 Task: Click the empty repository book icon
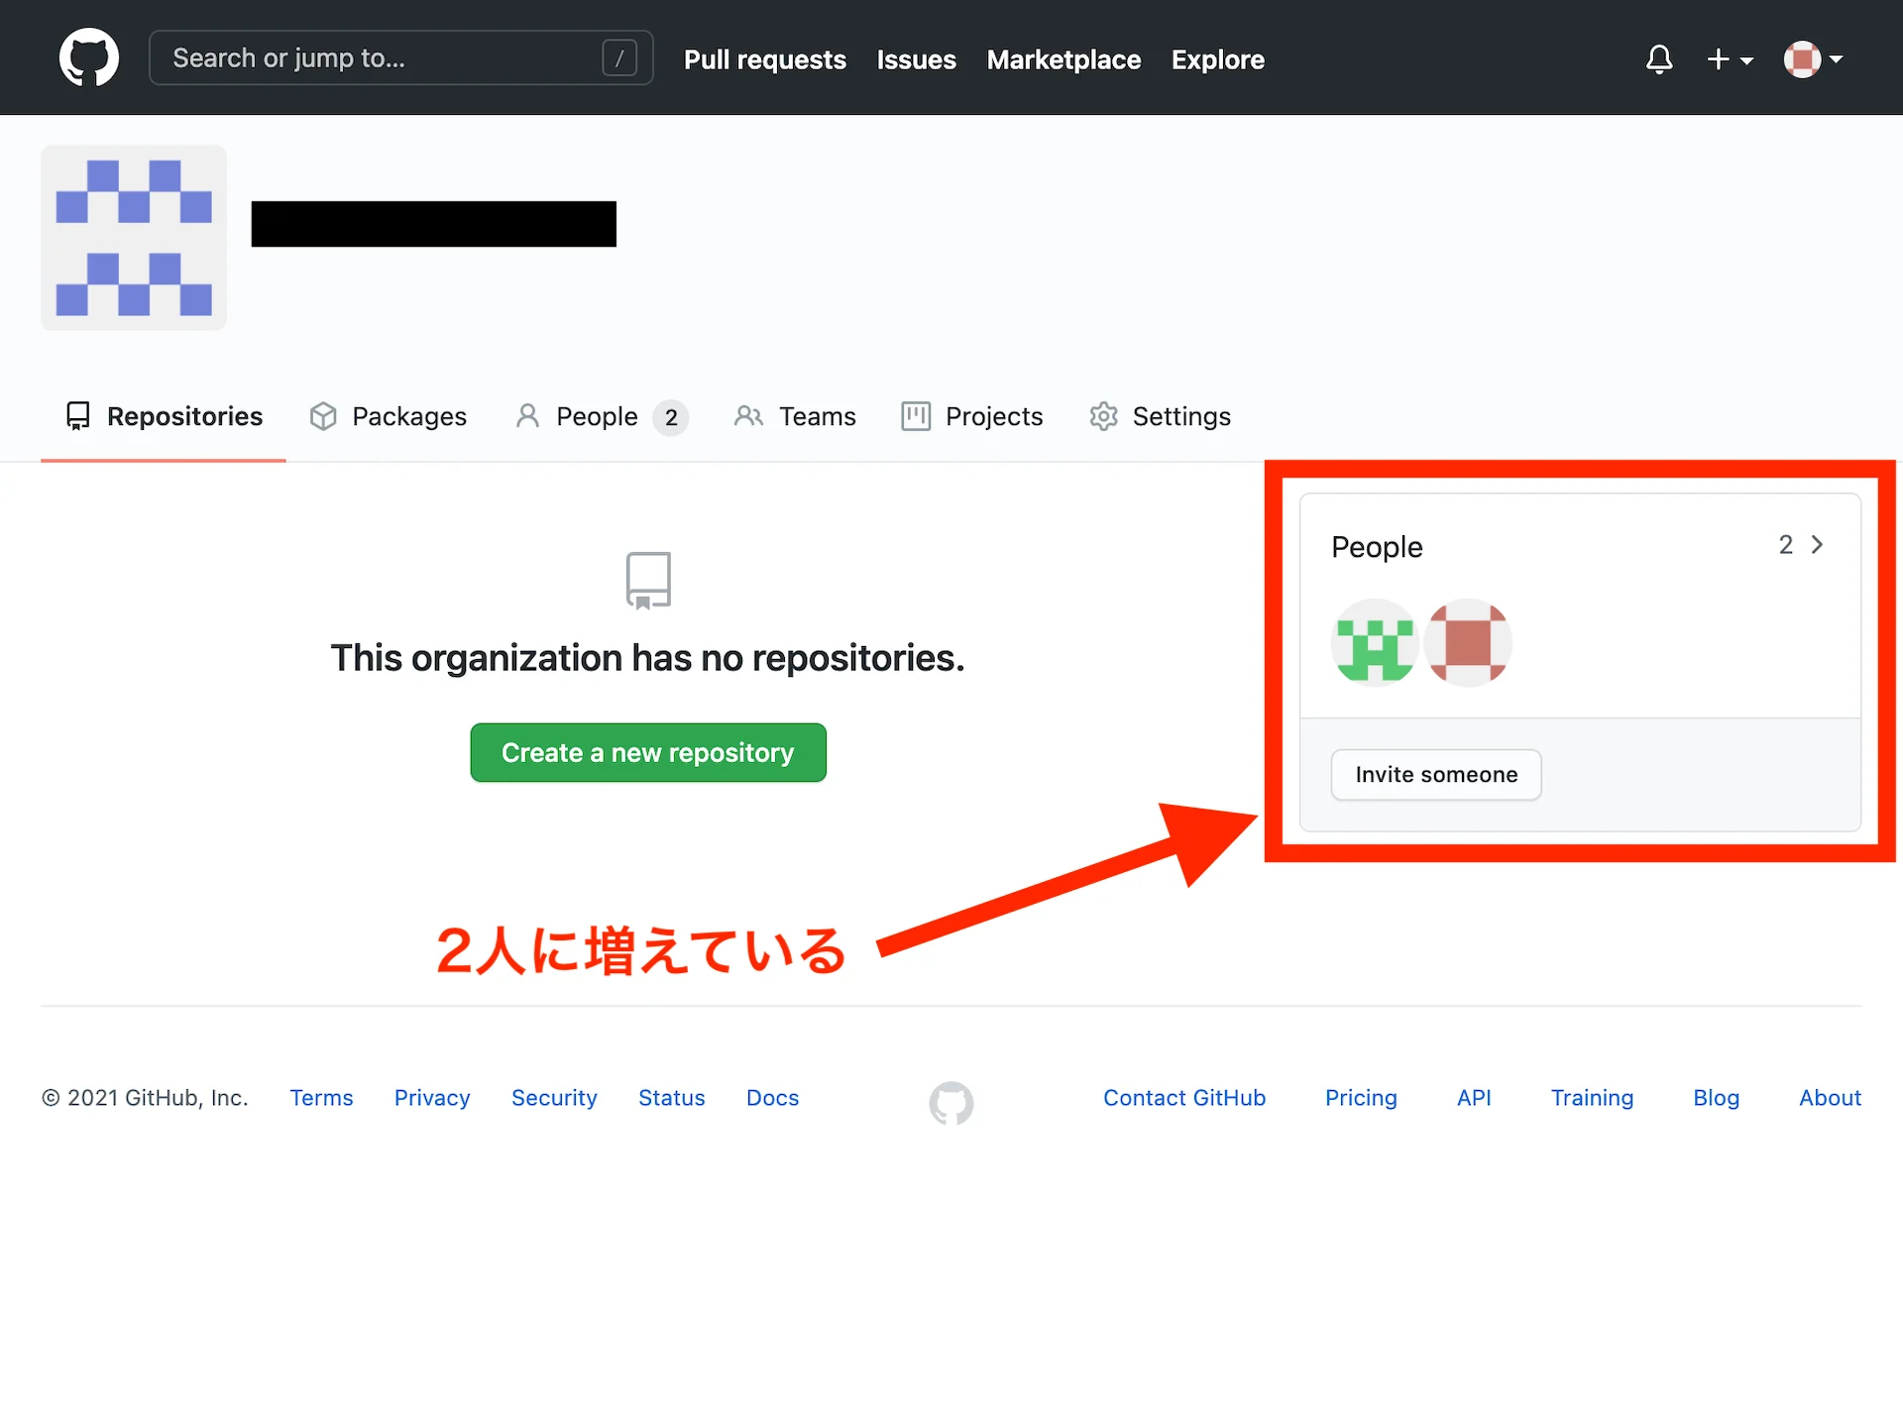click(x=648, y=581)
